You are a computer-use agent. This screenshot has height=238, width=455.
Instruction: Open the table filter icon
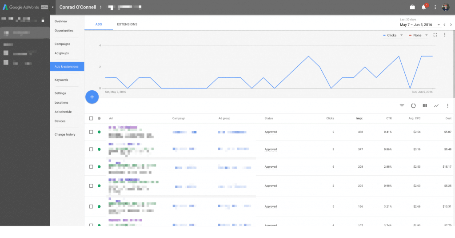point(402,106)
